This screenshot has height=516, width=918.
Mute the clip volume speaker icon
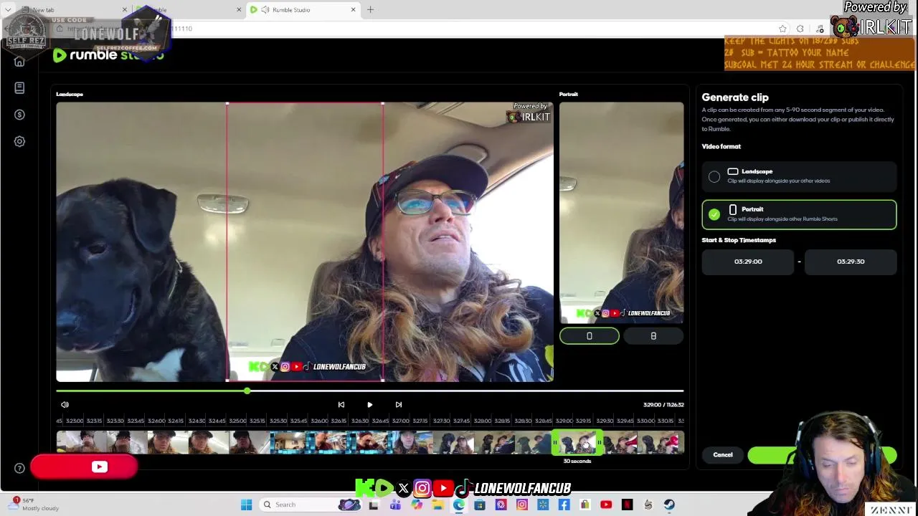(65, 405)
